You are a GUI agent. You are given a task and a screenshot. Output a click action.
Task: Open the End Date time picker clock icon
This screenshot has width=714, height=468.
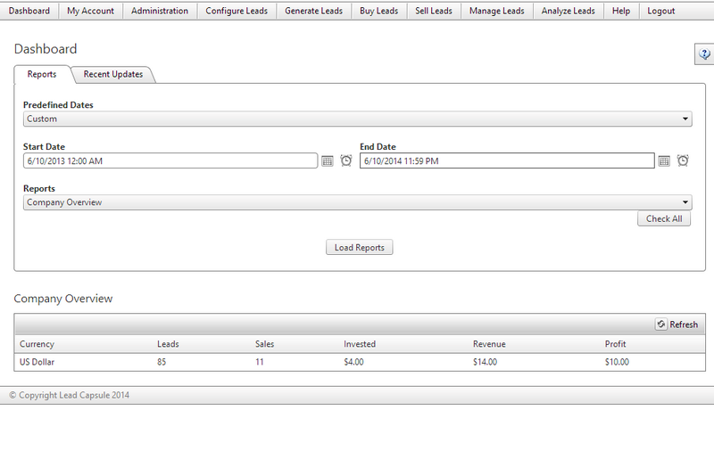[x=683, y=160]
